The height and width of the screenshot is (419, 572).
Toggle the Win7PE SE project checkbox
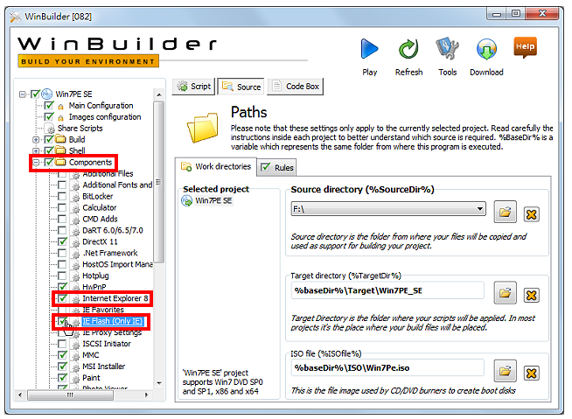(35, 94)
